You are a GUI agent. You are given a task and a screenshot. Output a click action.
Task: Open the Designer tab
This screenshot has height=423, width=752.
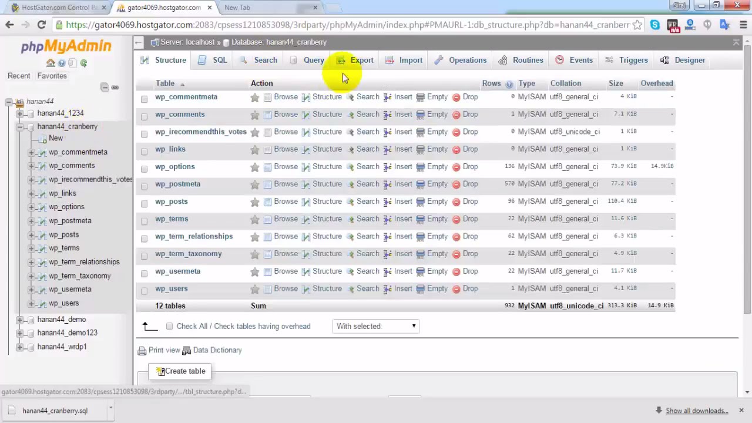(683, 60)
